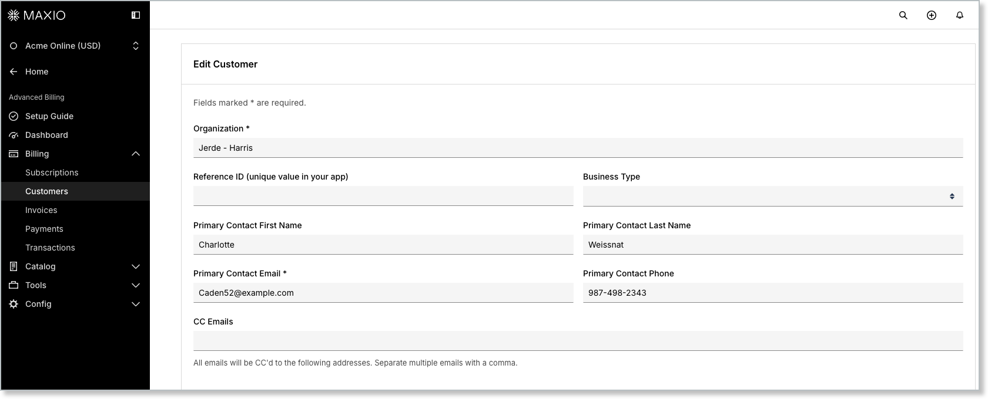Click the empty CC Emails field
Screen dimensions: 988x399
578,341
